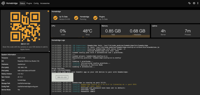This screenshot has height=95, width=200.
Task: Click the User value homebridge
Action: 21,80
